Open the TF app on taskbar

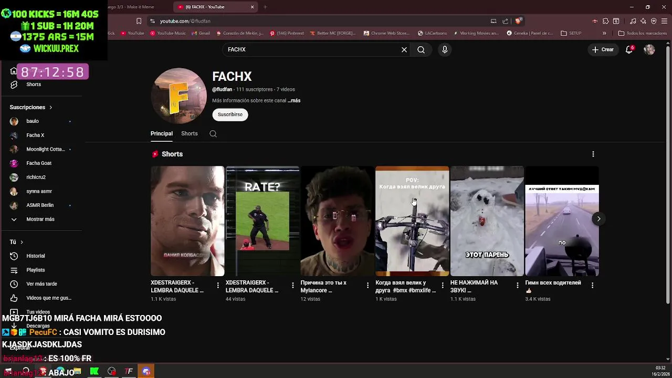[129, 371]
